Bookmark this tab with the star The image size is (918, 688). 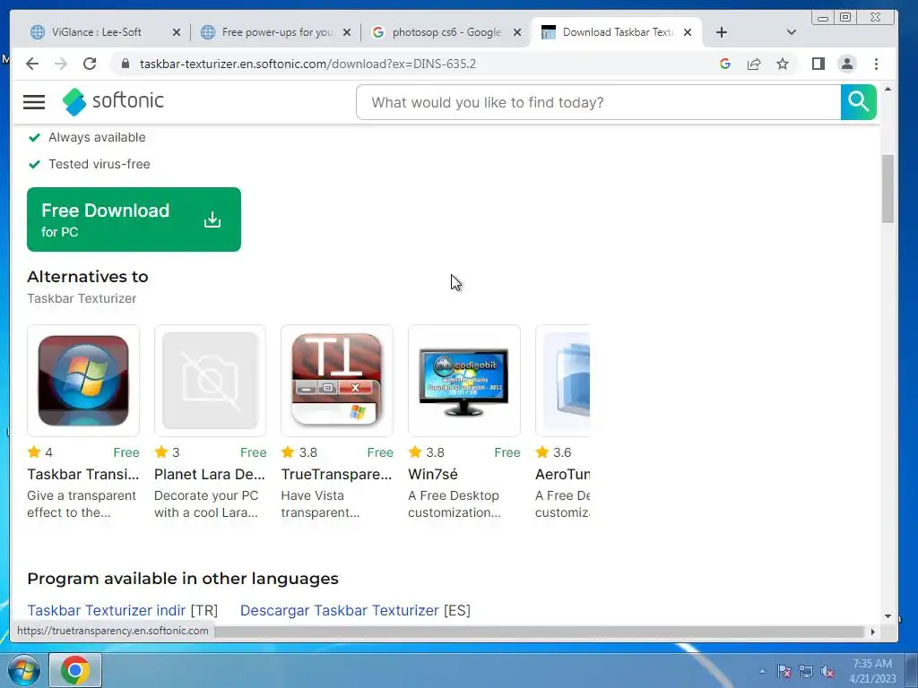click(783, 64)
